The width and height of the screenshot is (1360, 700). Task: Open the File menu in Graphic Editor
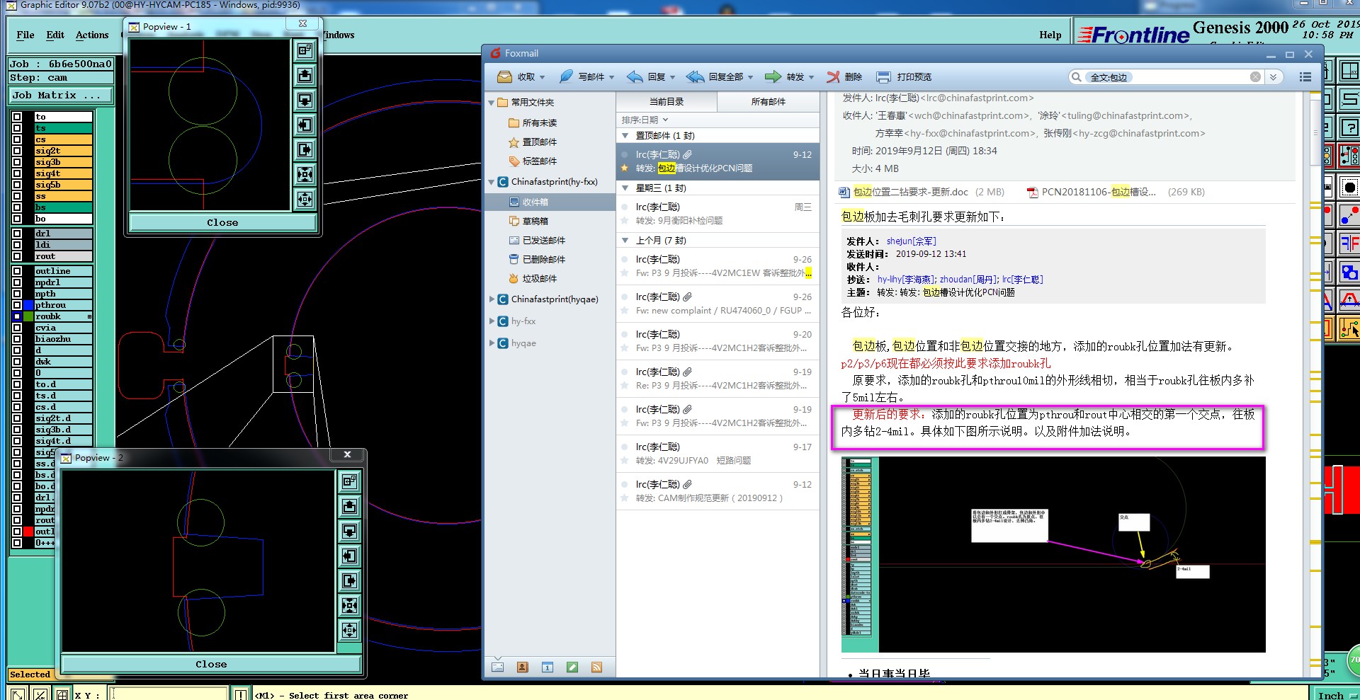point(25,35)
